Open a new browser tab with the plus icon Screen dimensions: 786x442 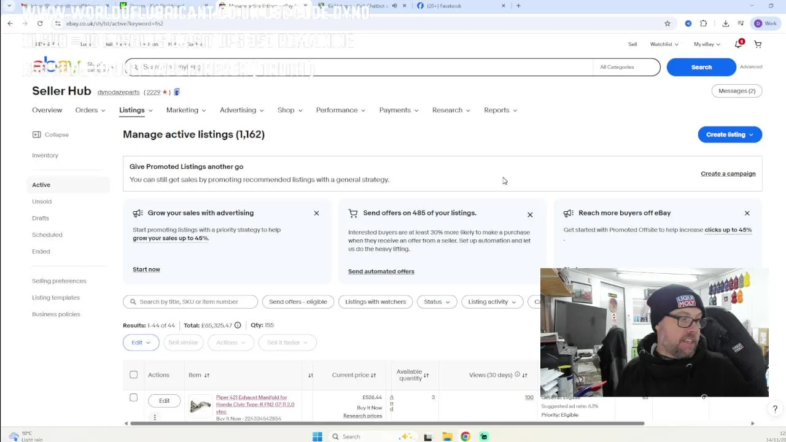point(518,6)
